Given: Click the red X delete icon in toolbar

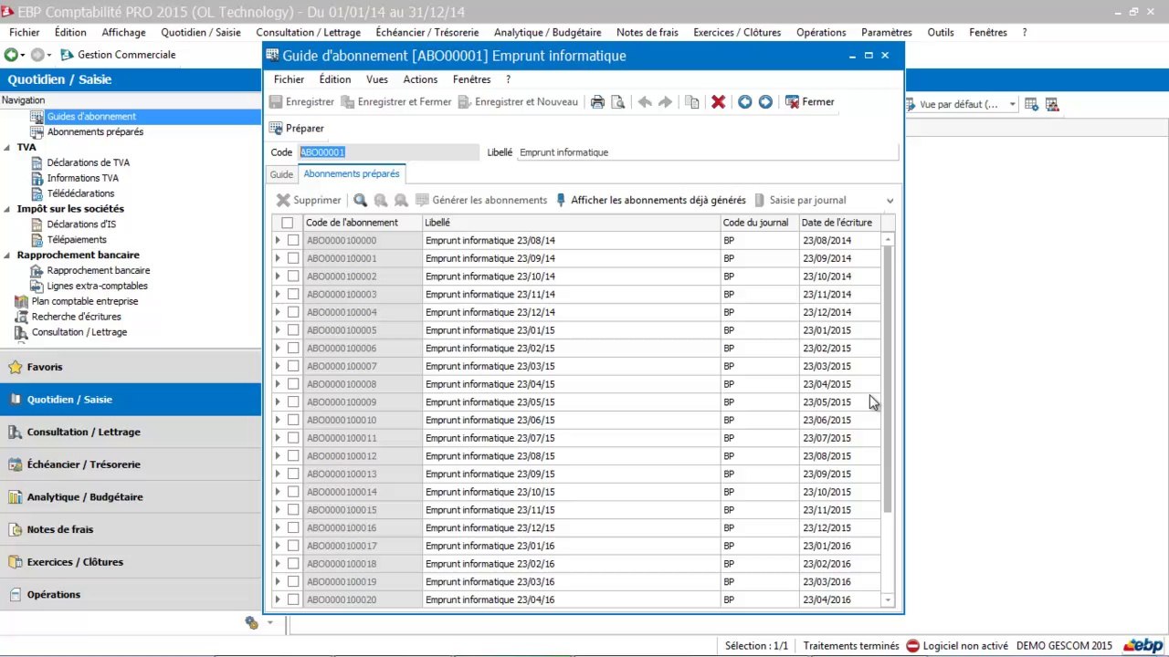Looking at the screenshot, I should pyautogui.click(x=718, y=102).
